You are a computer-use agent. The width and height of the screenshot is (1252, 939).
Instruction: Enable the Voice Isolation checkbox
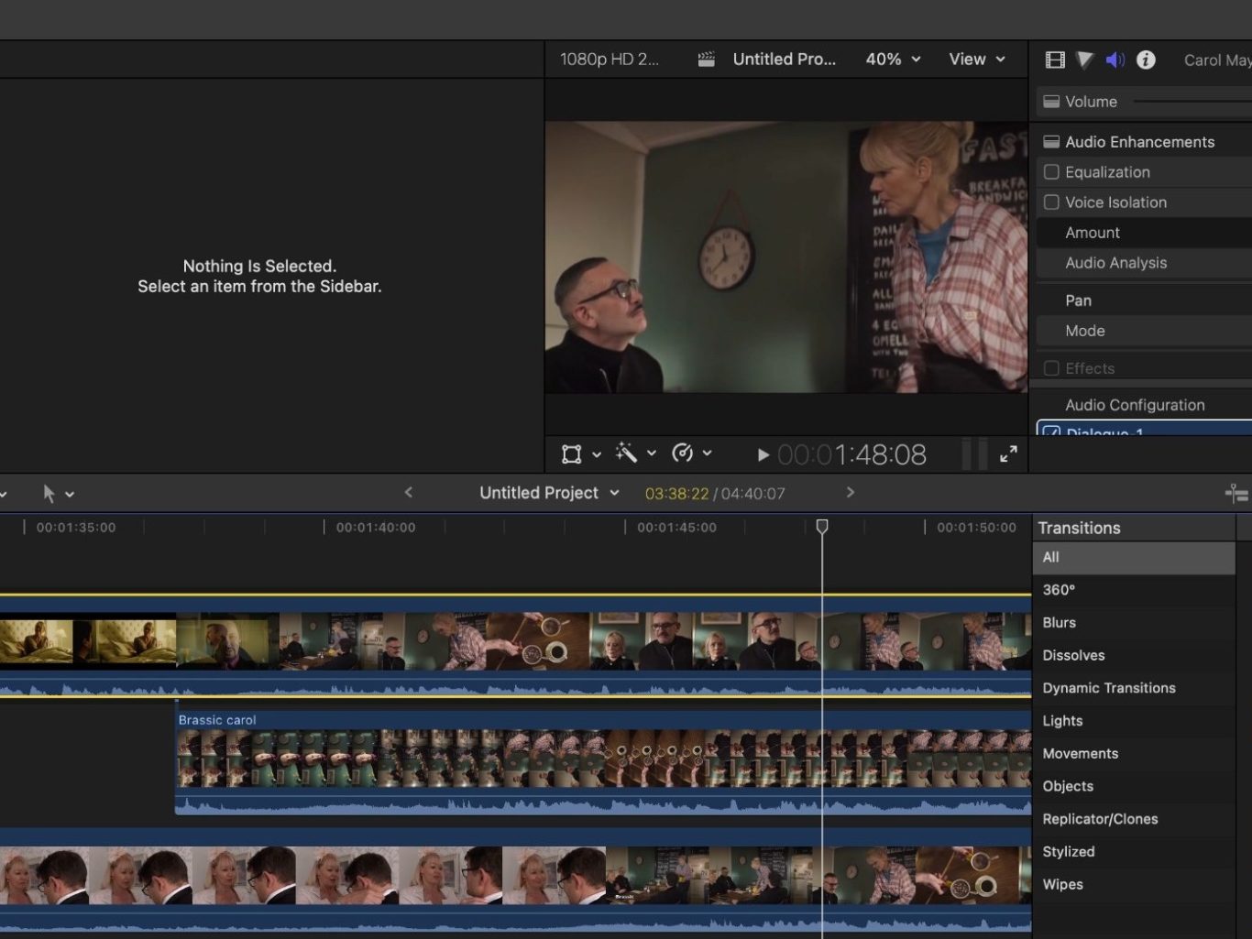pyautogui.click(x=1051, y=202)
